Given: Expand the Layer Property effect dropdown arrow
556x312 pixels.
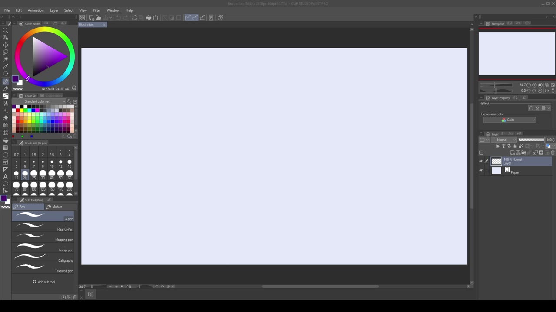Looking at the screenshot, I should [x=549, y=108].
